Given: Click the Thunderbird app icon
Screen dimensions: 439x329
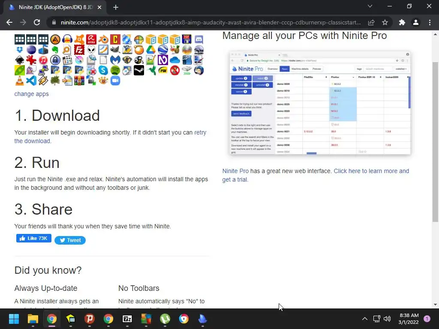Looking at the screenshot, I should pos(199,70).
